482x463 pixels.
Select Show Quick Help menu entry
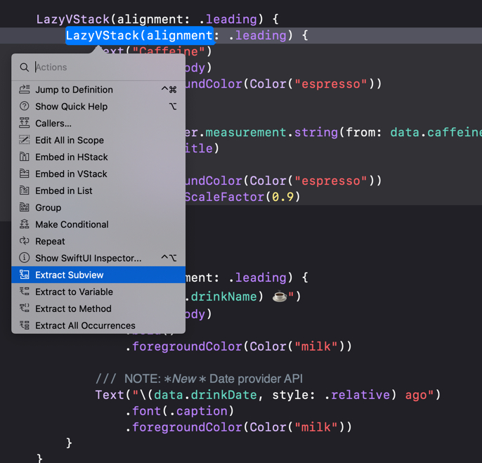pyautogui.click(x=98, y=106)
